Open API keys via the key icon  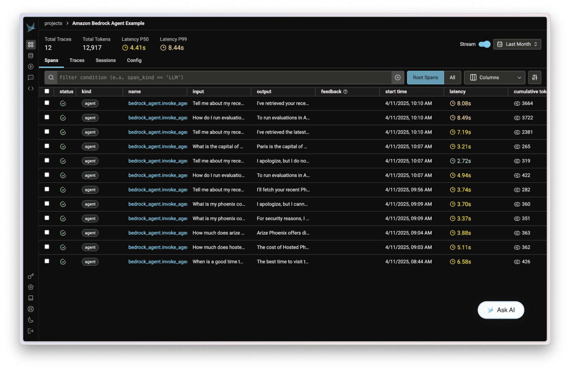pyautogui.click(x=31, y=276)
